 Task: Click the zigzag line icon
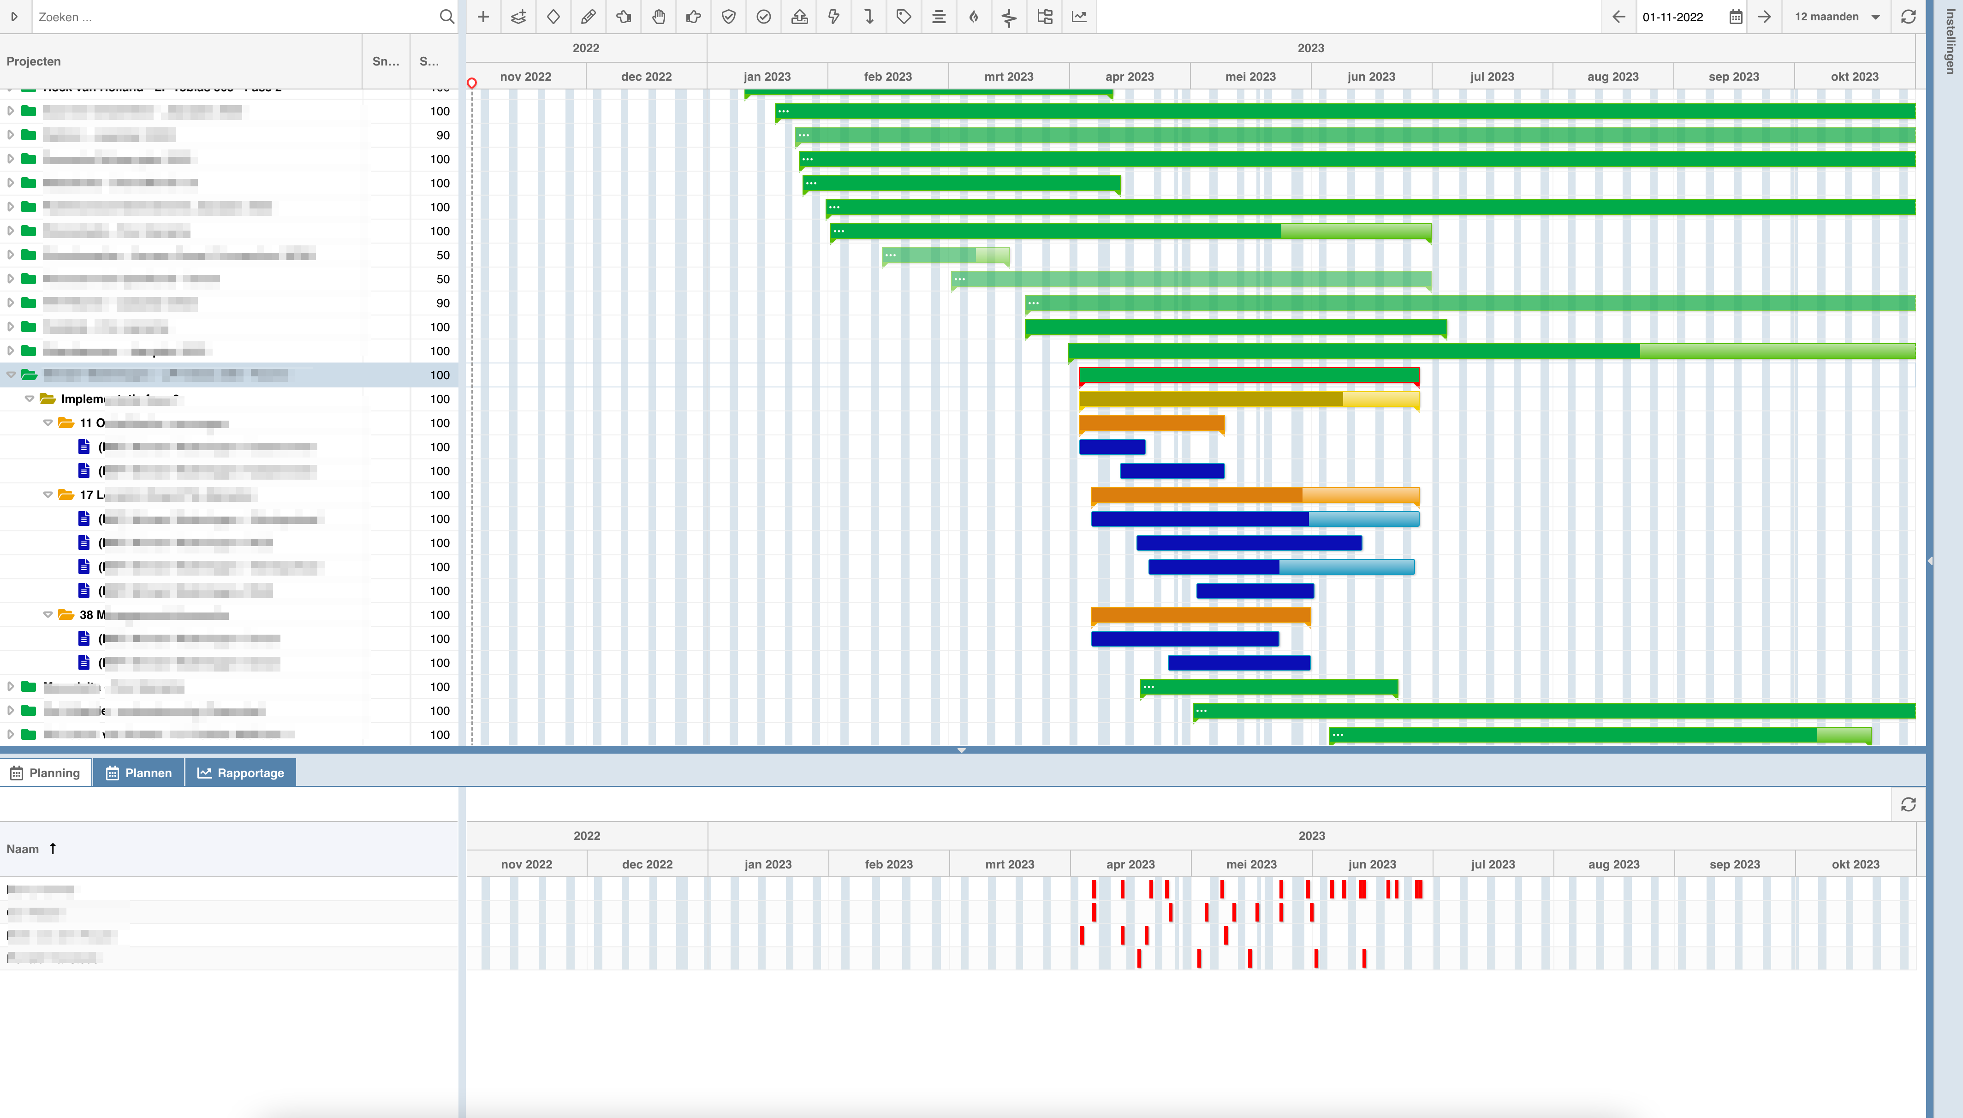(x=1009, y=17)
